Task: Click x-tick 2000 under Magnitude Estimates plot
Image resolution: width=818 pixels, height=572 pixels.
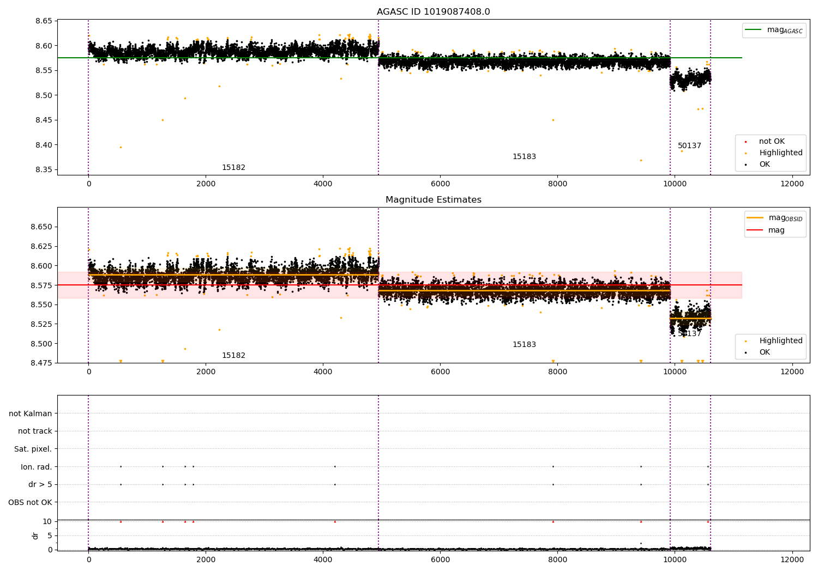Action: coord(206,372)
